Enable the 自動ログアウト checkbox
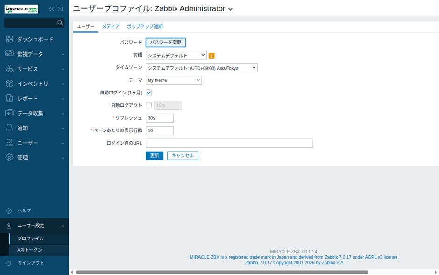Viewport: 439px width, 275px height. [149, 105]
